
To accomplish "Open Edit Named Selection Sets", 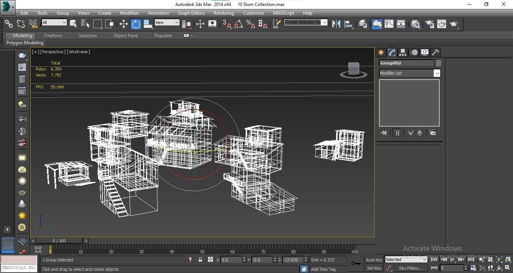I will click(x=276, y=24).
